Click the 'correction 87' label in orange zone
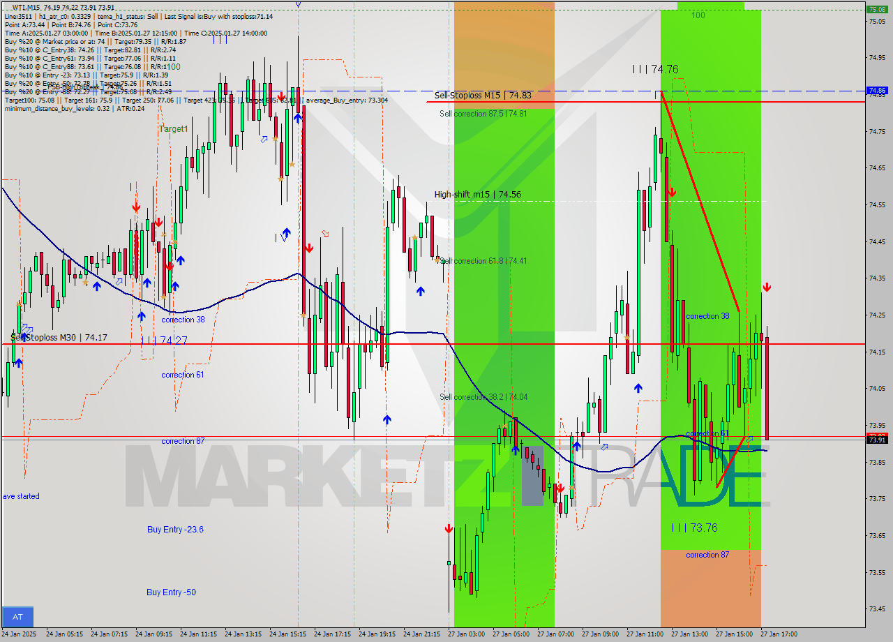This screenshot has width=893, height=642. coord(707,555)
